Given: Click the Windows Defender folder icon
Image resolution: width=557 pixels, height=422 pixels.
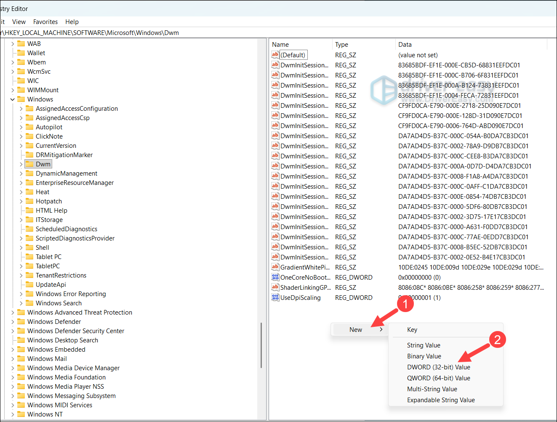Looking at the screenshot, I should point(21,321).
